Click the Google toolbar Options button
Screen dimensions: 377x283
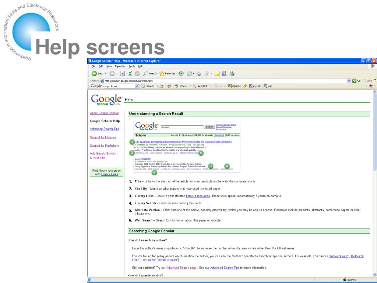(234, 86)
